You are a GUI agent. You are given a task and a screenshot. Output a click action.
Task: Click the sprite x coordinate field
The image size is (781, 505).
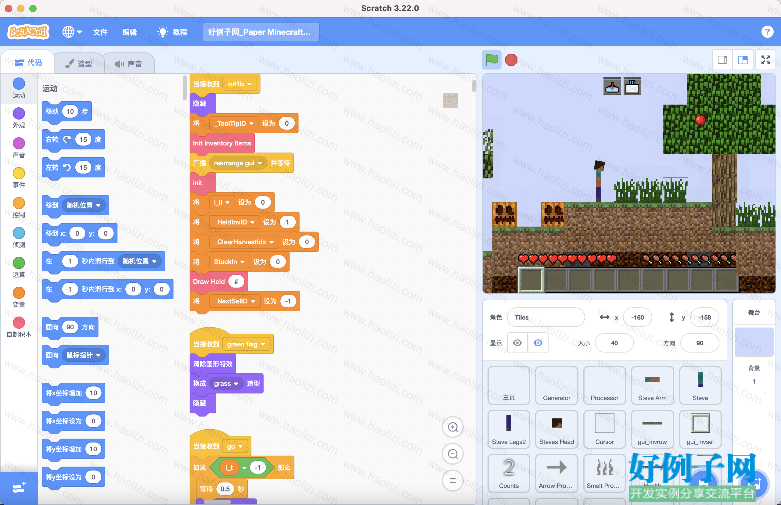point(637,317)
